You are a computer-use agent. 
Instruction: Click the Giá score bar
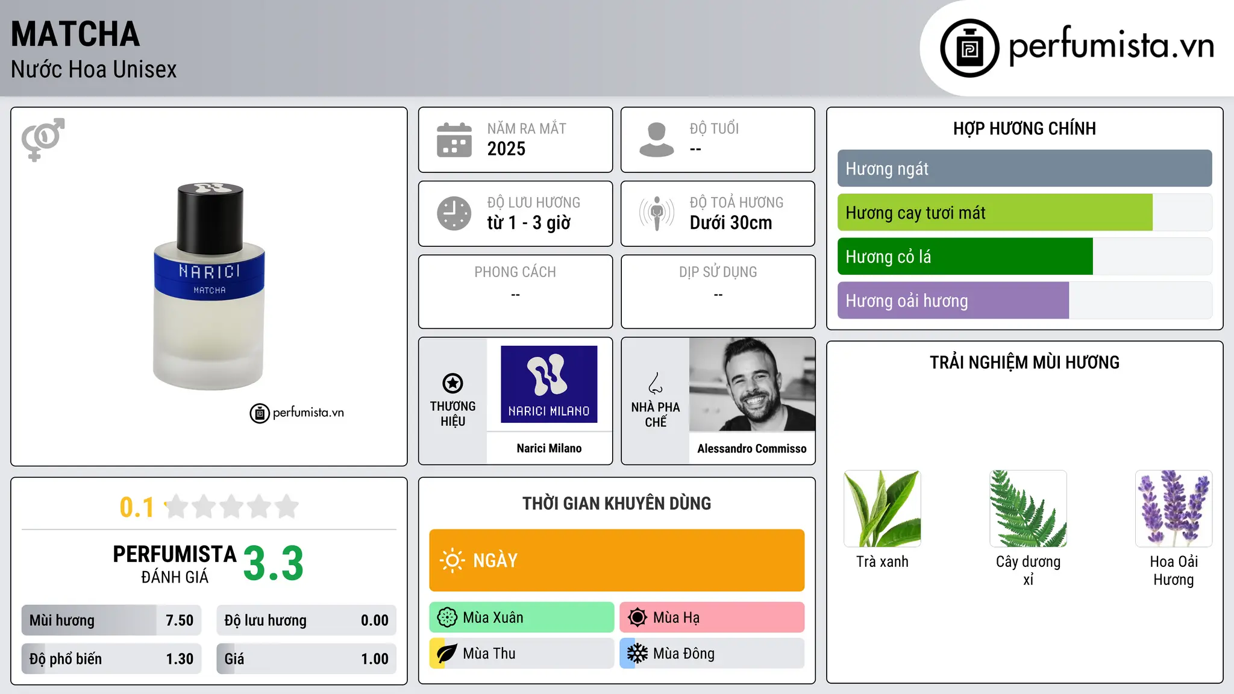point(307,659)
